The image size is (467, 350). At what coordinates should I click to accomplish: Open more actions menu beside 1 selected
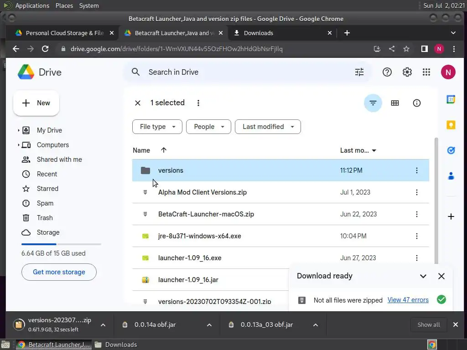[x=198, y=103]
